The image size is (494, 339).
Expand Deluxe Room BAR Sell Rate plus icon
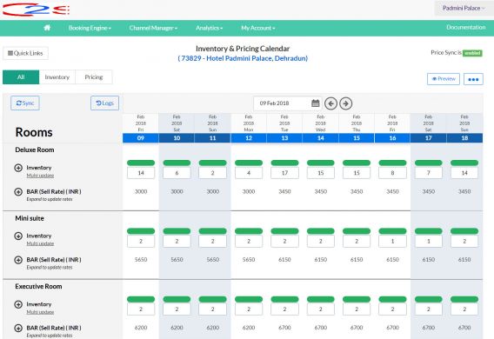pos(18,192)
